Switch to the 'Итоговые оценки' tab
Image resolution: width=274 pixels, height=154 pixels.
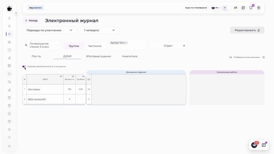(x=98, y=56)
